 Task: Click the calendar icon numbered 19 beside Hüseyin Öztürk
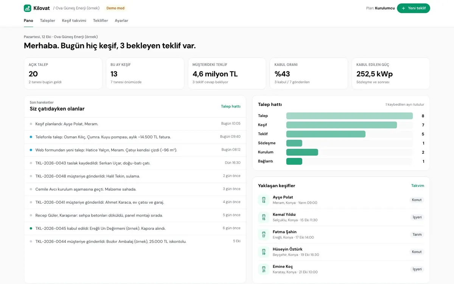coord(264,252)
